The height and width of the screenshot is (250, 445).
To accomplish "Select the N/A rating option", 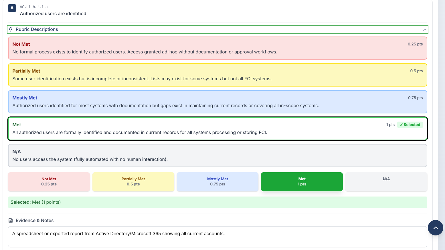I will pyautogui.click(x=386, y=182).
